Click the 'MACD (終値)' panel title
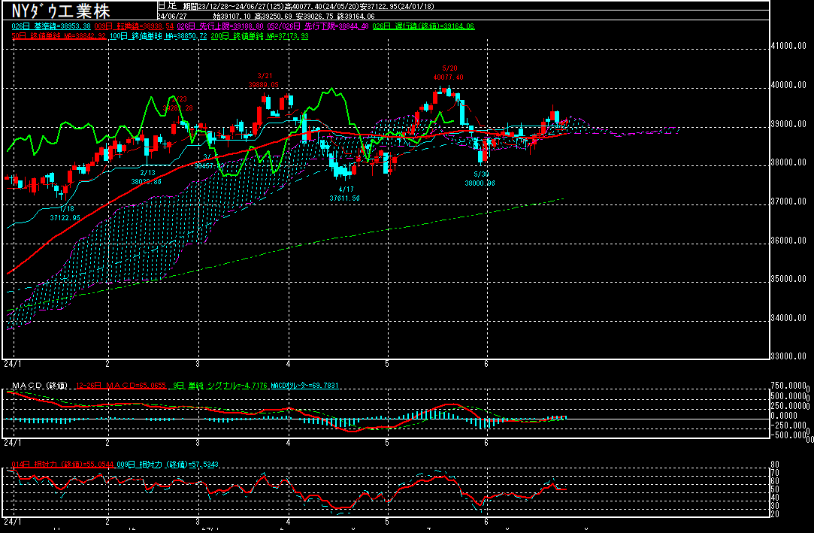The image size is (814, 533). click(40, 386)
